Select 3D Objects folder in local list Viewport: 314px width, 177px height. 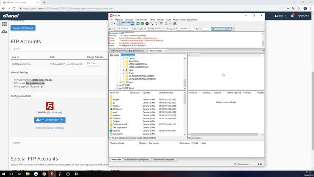(x=117, y=109)
